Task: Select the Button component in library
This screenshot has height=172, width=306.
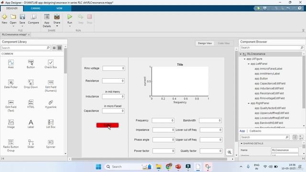Action: click(31, 64)
